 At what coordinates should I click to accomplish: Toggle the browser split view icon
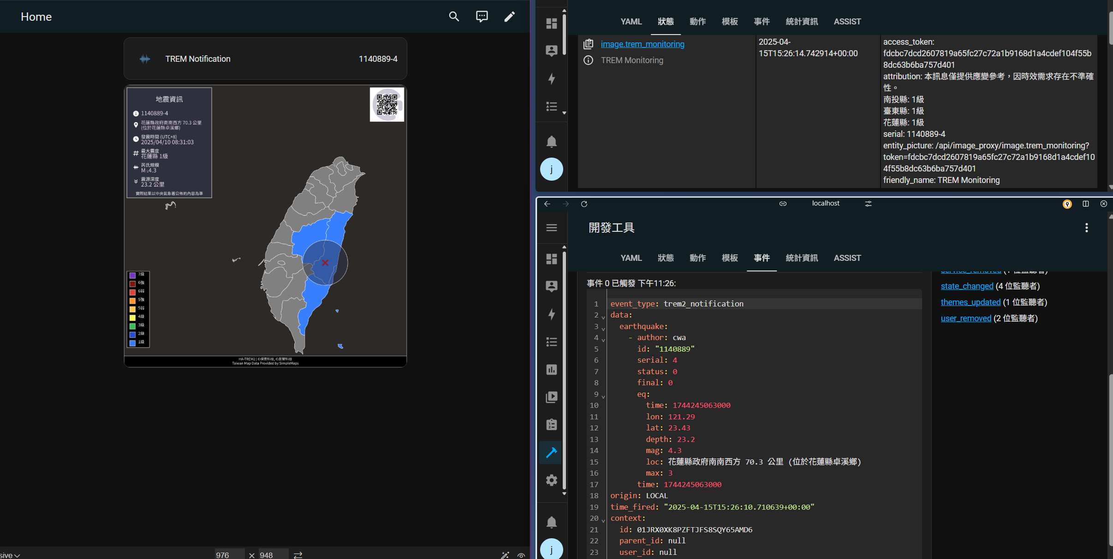1085,204
